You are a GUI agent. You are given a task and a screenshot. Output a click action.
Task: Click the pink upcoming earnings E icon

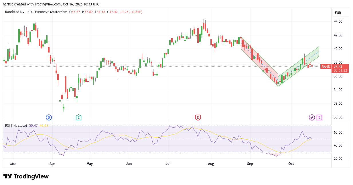click(319, 117)
